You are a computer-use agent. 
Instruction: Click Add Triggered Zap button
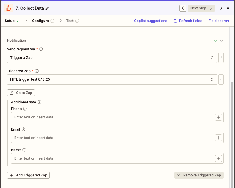pos(28,175)
